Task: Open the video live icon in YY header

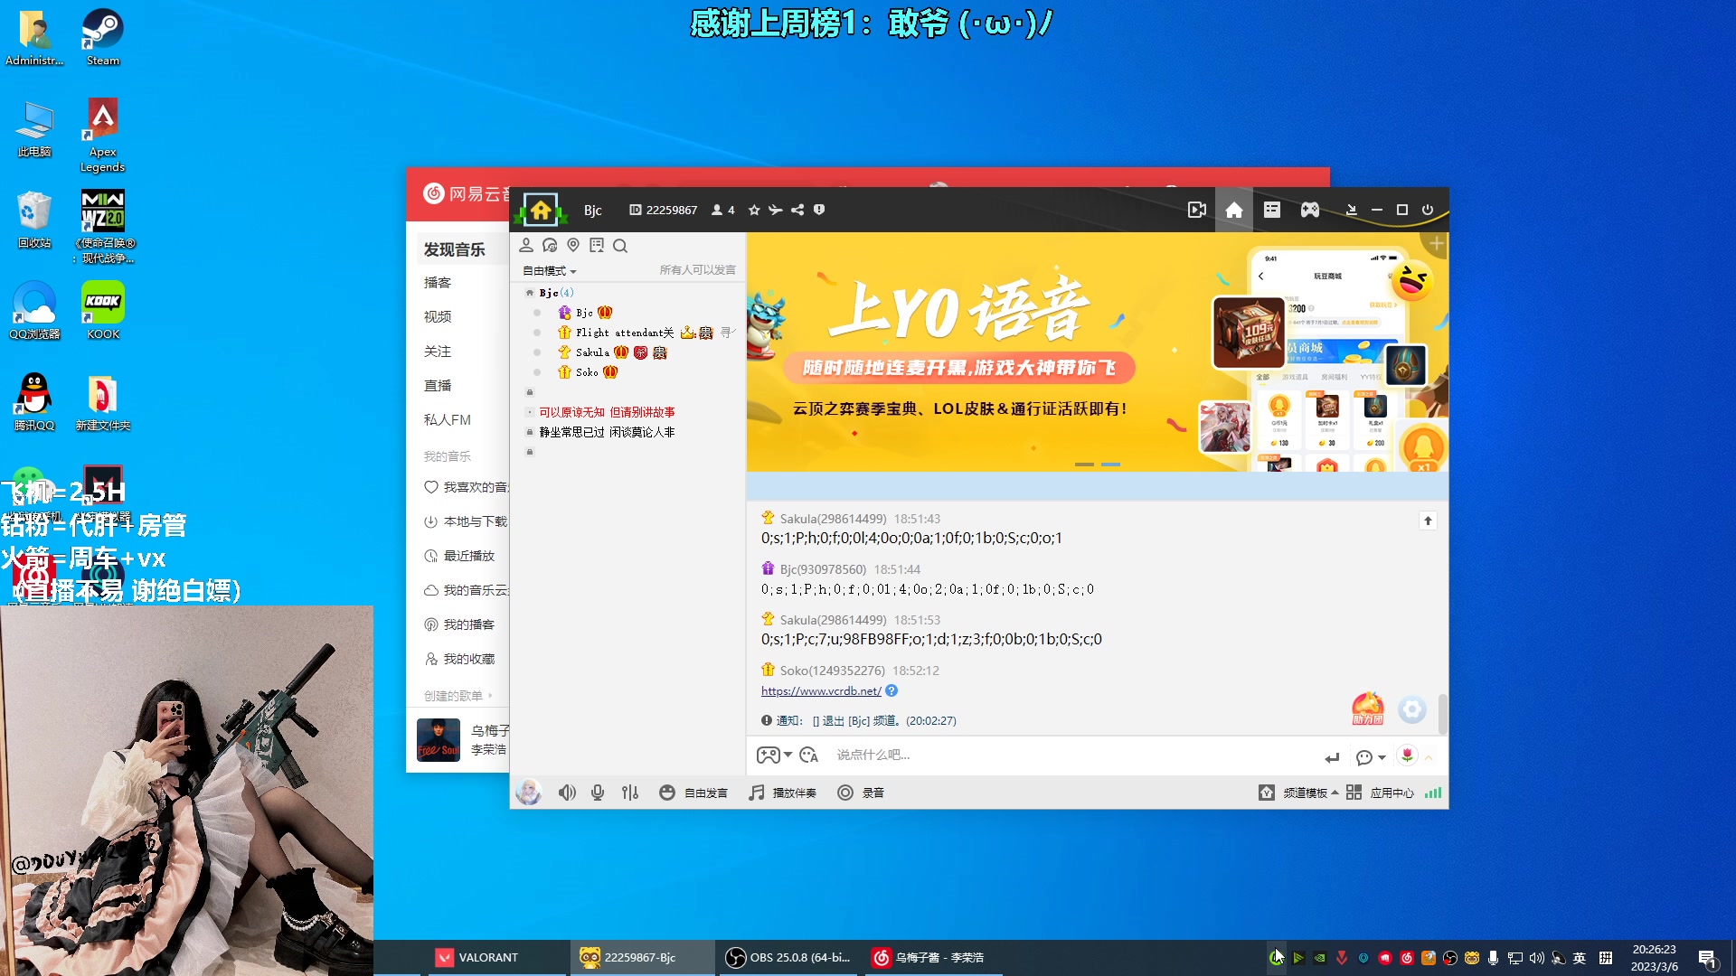Action: (1197, 210)
